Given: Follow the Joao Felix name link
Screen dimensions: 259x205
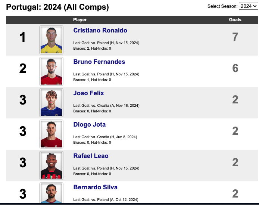Looking at the screenshot, I should 88,93.
